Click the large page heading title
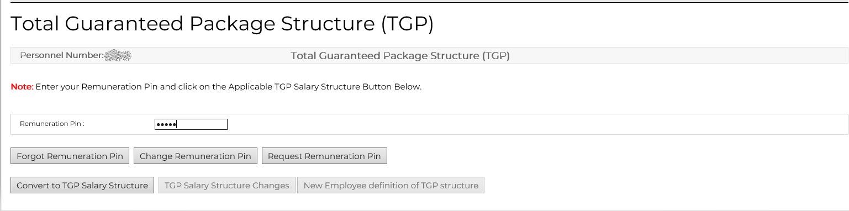849x211 pixels. pyautogui.click(x=222, y=24)
